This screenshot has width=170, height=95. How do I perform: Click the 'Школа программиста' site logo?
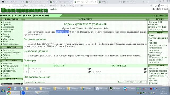[x=24, y=10]
